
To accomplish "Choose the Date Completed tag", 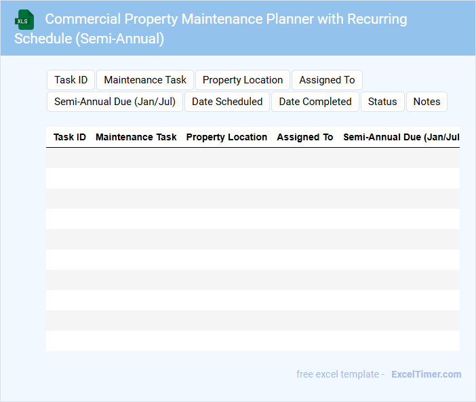I will pos(315,102).
